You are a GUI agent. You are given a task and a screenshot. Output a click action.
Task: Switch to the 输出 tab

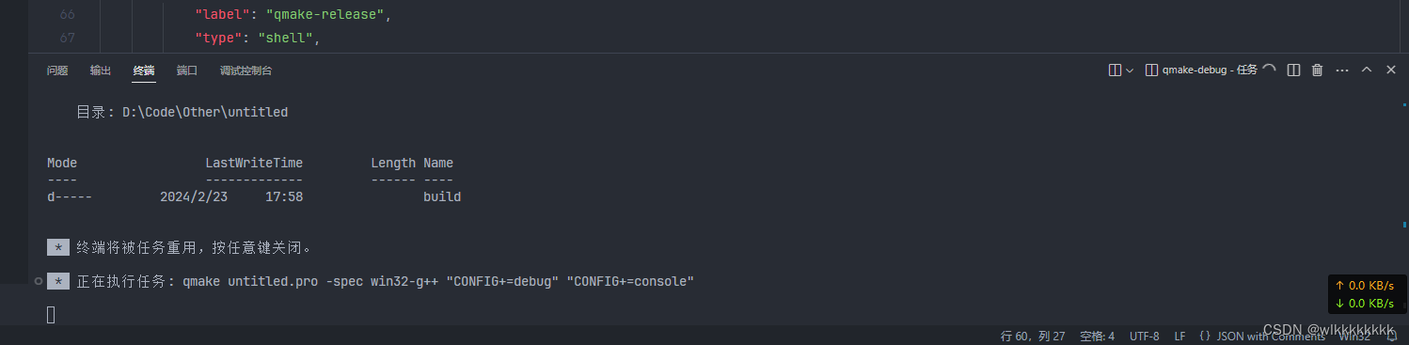101,71
